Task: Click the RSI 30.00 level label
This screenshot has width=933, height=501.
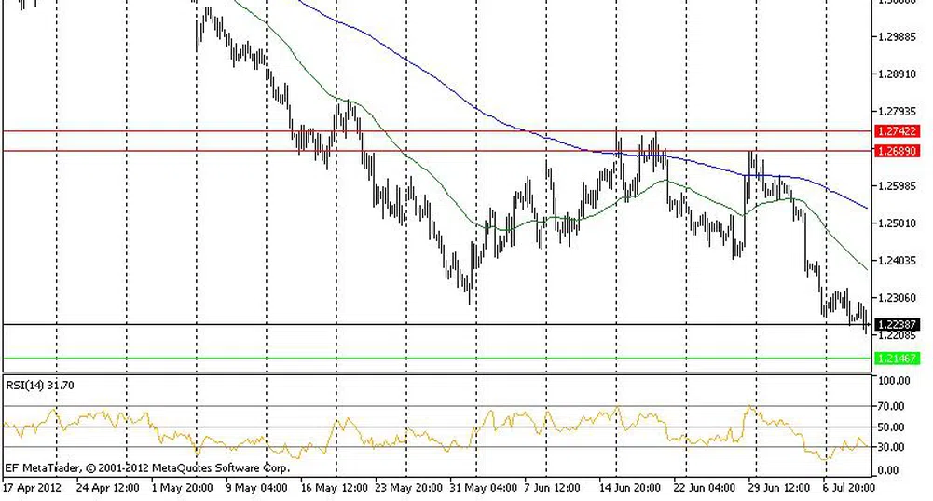Action: (891, 447)
